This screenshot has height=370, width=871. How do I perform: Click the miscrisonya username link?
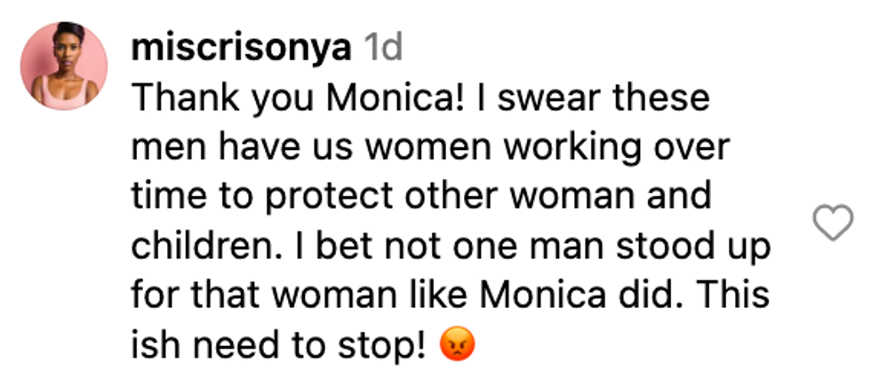click(236, 47)
